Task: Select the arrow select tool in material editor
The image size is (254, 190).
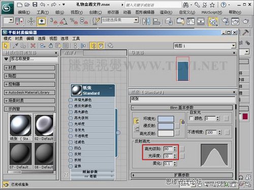Action: (6, 46)
